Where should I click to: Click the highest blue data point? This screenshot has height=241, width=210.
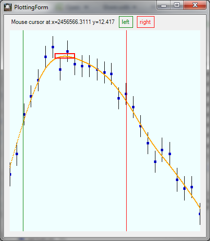[53, 47]
